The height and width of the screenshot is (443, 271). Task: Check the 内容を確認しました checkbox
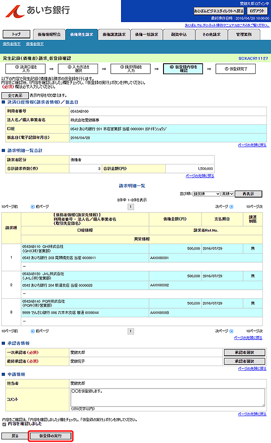pyautogui.click(x=4, y=424)
